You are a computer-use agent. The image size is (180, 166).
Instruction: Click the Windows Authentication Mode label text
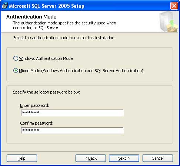pos(46,58)
